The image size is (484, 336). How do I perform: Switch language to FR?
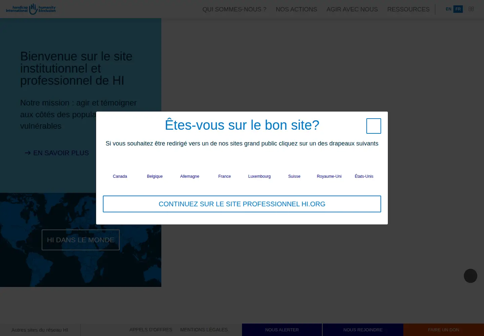tap(458, 9)
